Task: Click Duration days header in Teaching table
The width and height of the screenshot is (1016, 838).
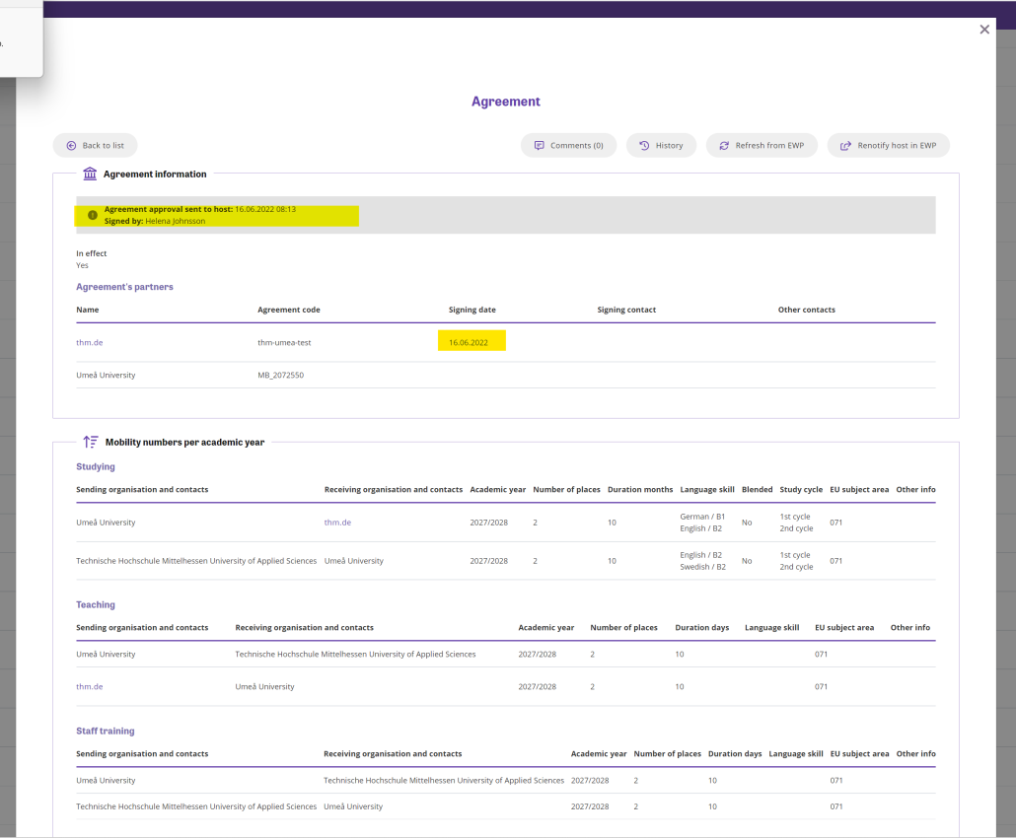Action: tap(701, 627)
